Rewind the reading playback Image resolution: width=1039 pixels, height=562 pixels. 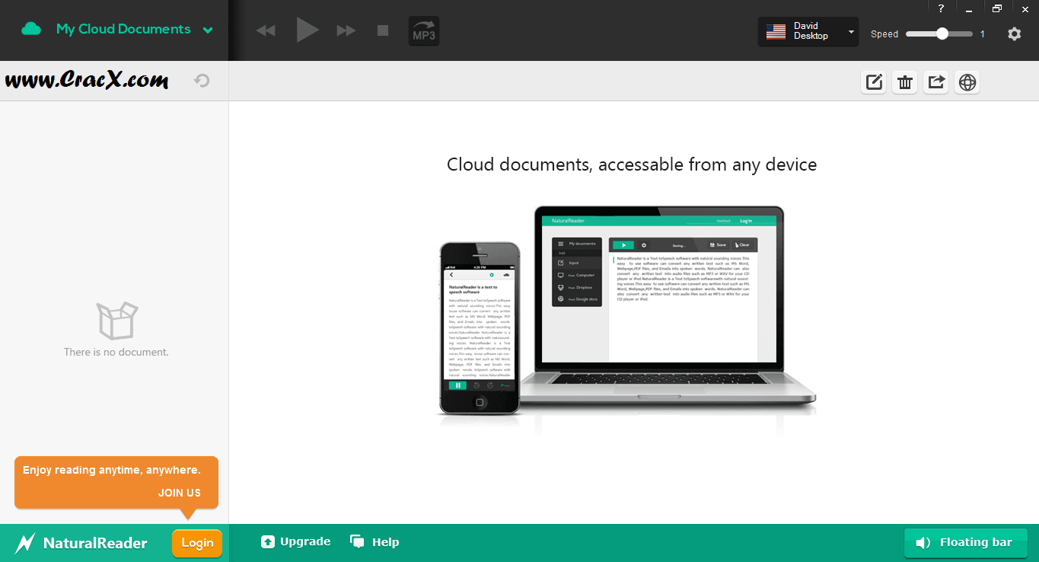(x=266, y=30)
